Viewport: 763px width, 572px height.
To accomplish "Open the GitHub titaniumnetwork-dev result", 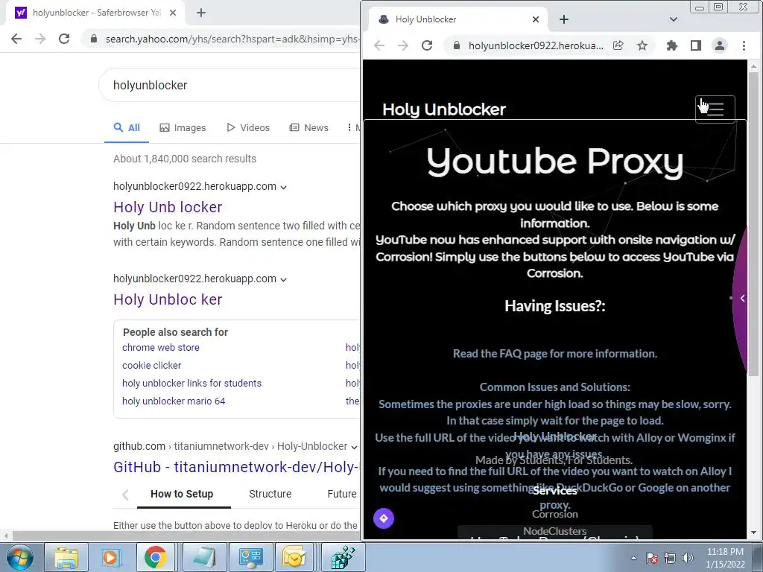I will coord(236,467).
